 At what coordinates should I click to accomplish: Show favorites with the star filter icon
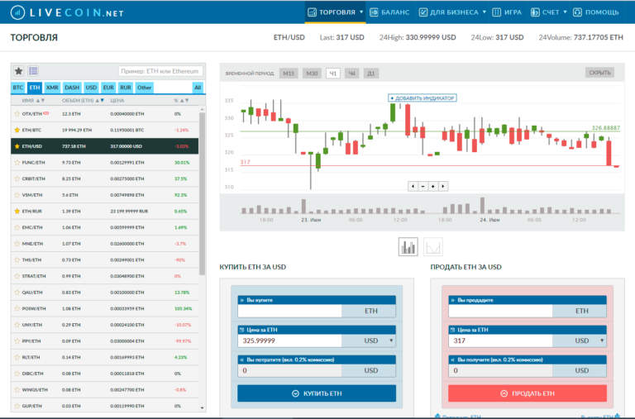[19, 71]
